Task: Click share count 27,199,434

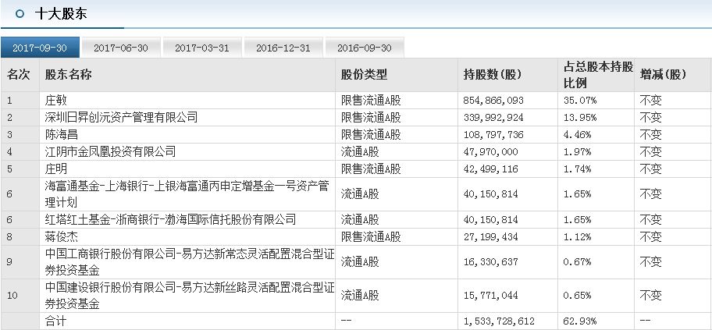Action: click(x=490, y=237)
